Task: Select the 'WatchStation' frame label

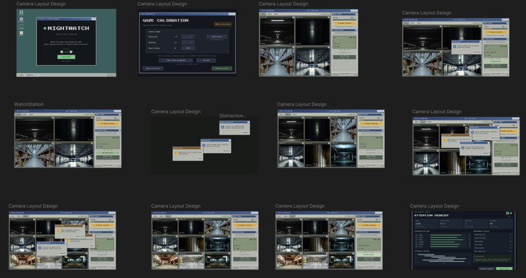Action: click(x=29, y=104)
